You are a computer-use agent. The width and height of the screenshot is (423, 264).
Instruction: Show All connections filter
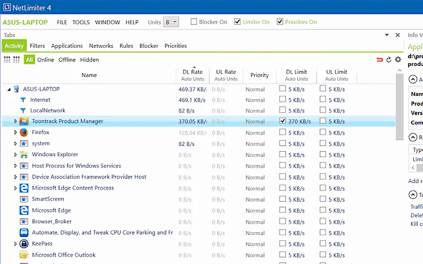pyautogui.click(x=29, y=60)
